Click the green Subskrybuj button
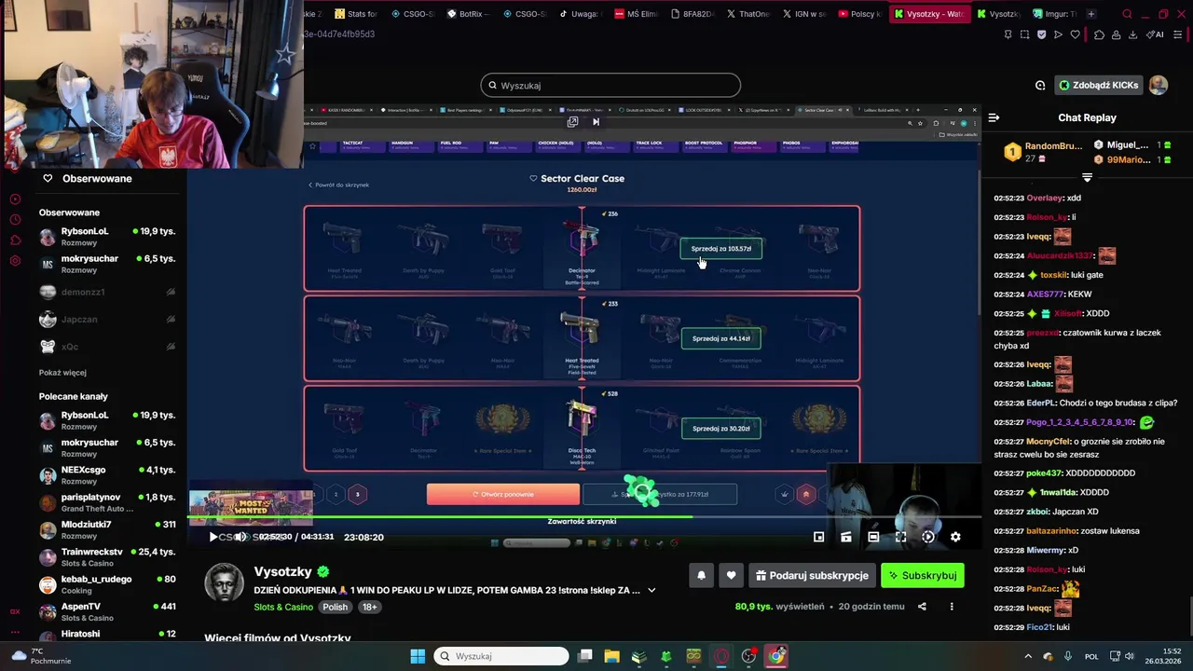This screenshot has height=671, width=1193. (923, 576)
